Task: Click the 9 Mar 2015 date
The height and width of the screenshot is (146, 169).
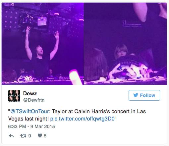Action: [x=43, y=126]
